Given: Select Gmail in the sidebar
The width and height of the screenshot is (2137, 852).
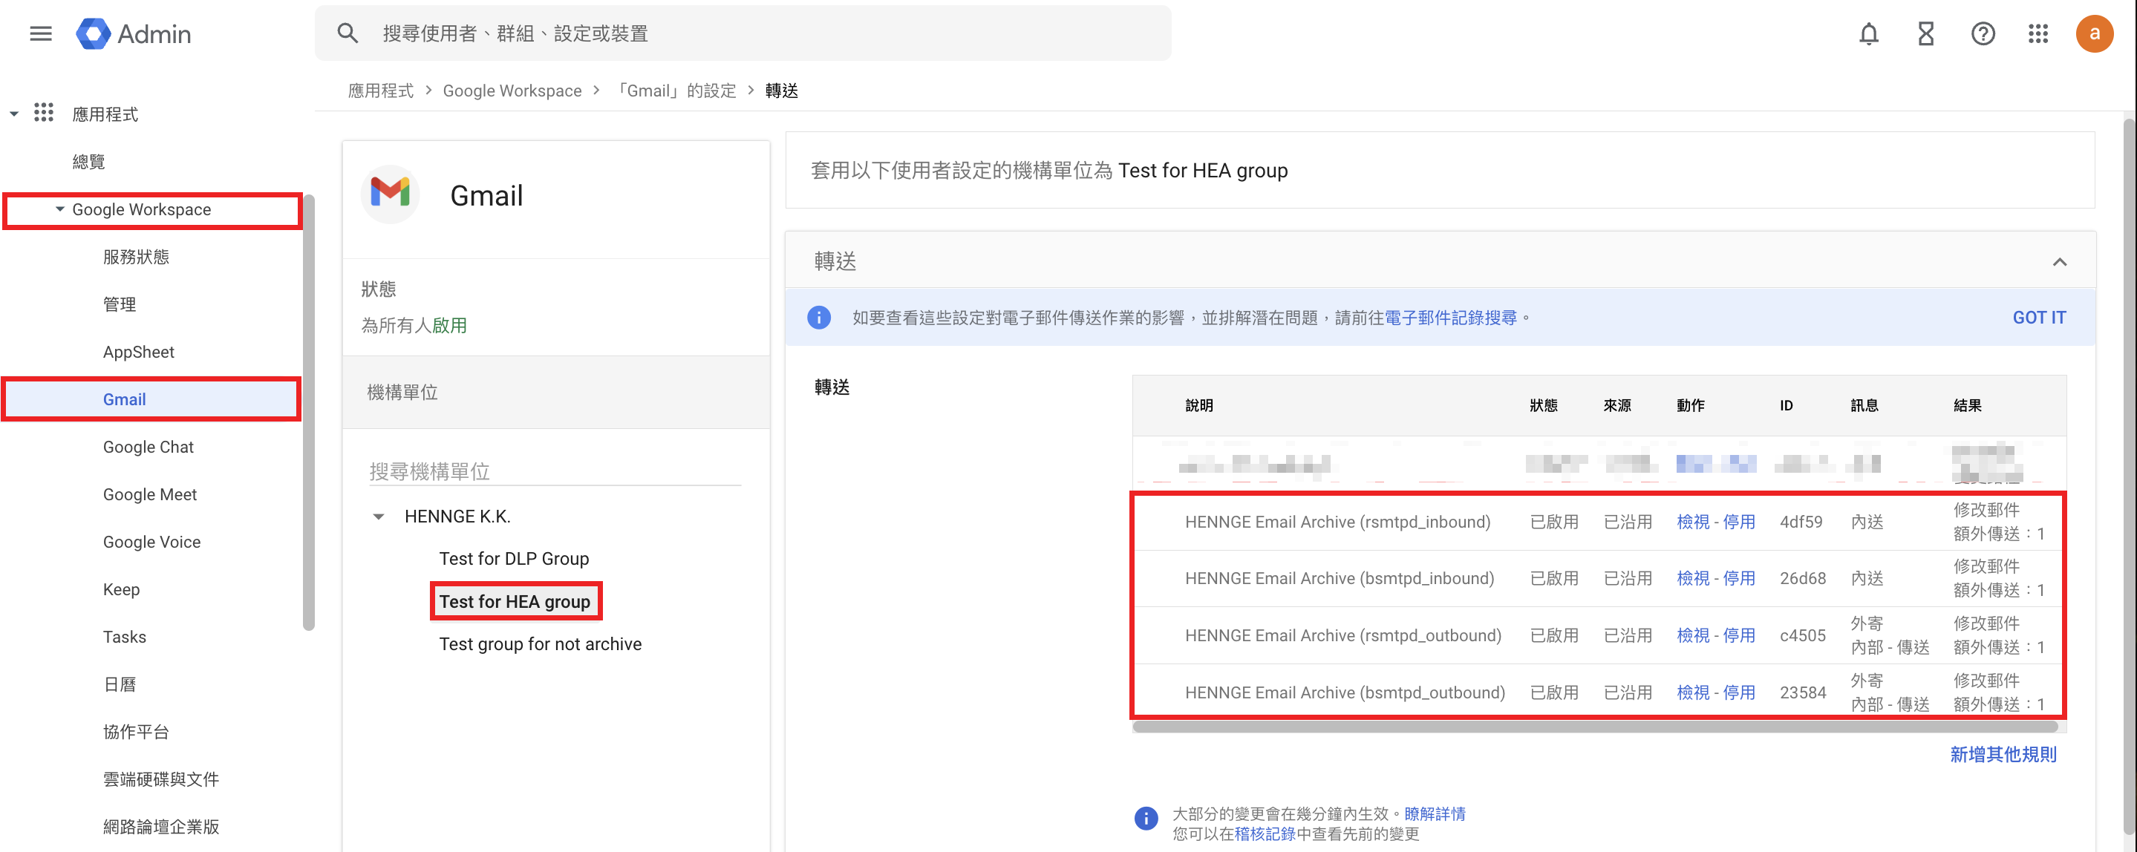Looking at the screenshot, I should pos(151,399).
